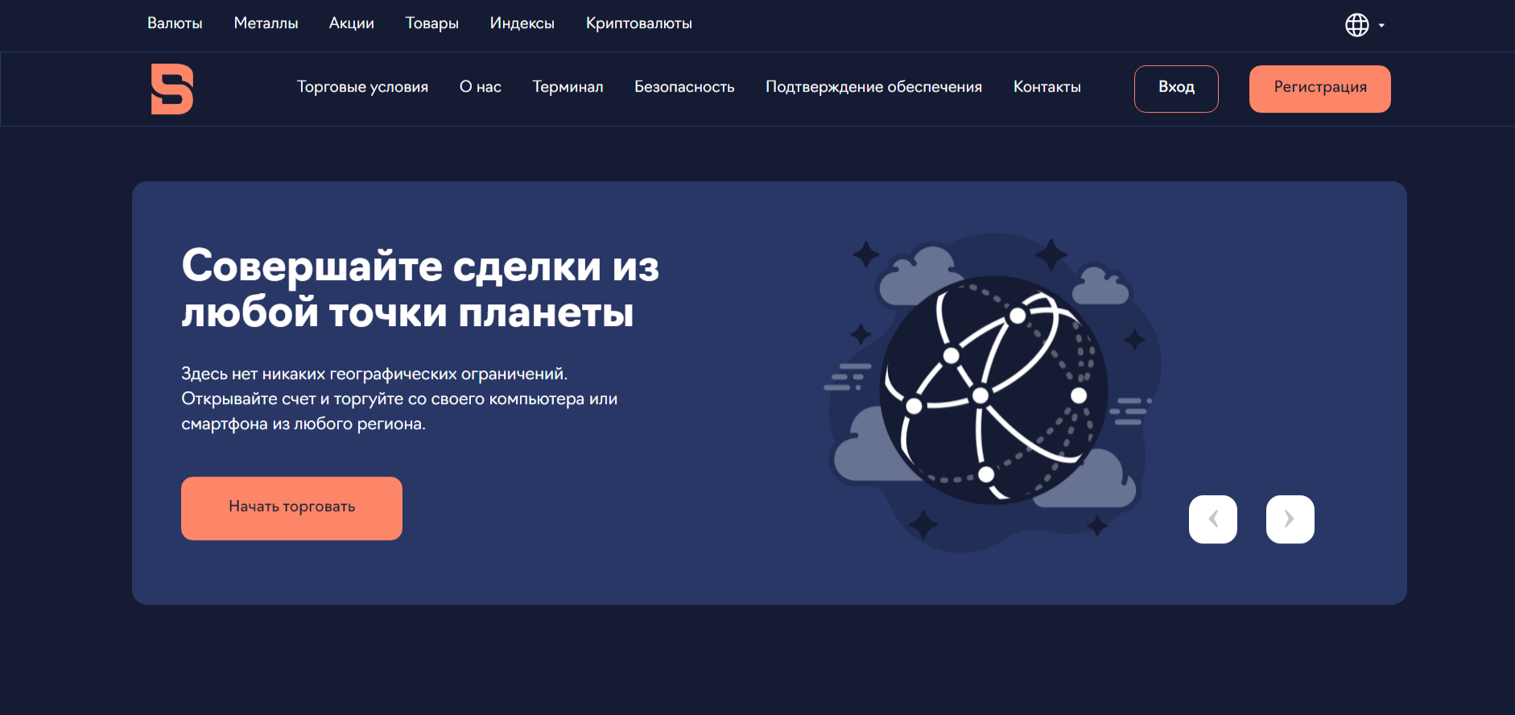Click the orange S logo
The image size is (1515, 715).
[171, 89]
